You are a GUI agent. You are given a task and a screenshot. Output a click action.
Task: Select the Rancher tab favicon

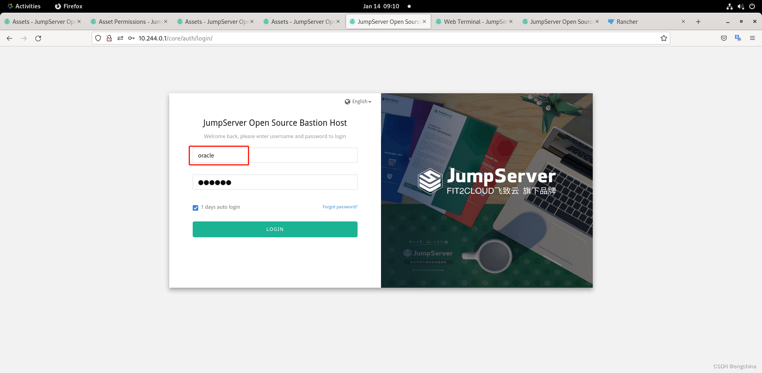pyautogui.click(x=611, y=22)
